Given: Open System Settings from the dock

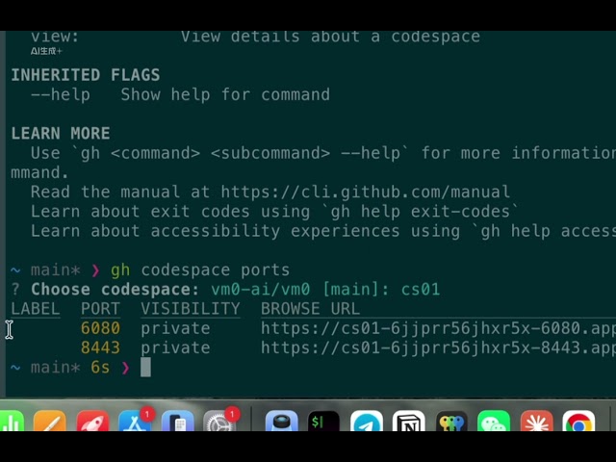Looking at the screenshot, I should click(220, 421).
